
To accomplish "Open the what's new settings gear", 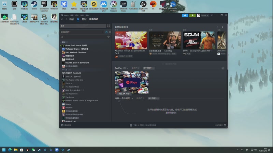I will (127, 27).
